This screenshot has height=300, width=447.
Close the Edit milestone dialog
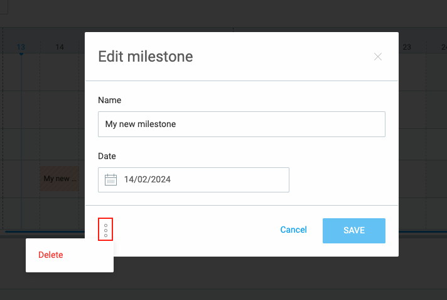click(x=378, y=57)
